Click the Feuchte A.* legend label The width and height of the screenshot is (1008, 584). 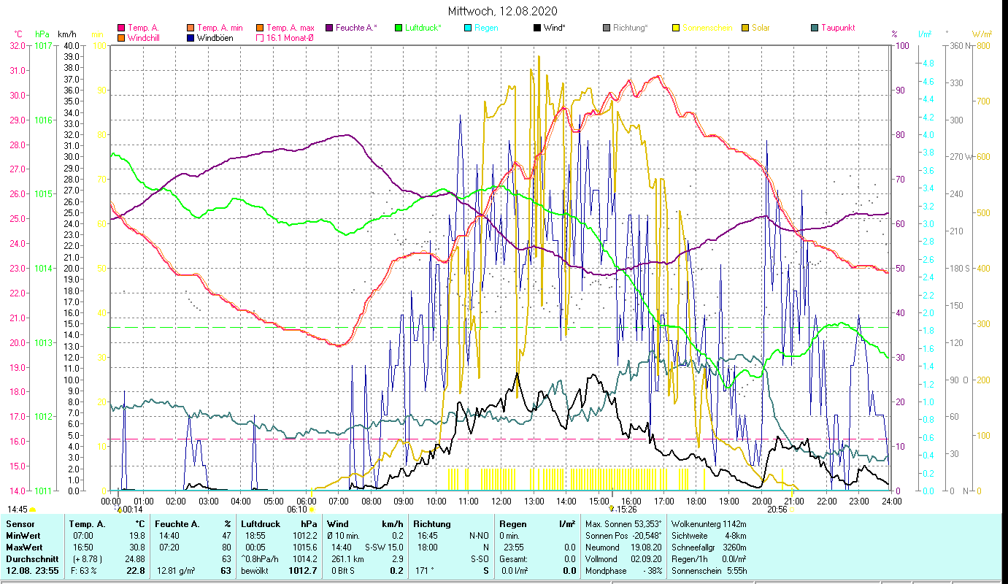tap(357, 28)
